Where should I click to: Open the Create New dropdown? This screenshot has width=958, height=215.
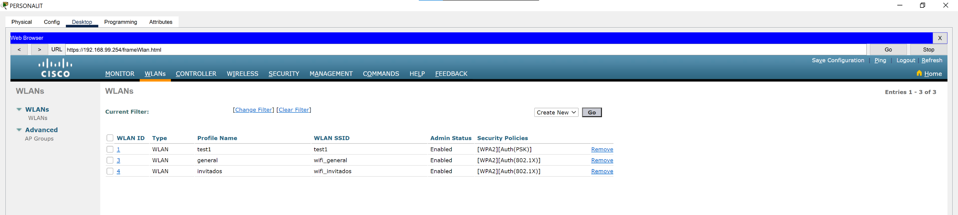pyautogui.click(x=556, y=113)
